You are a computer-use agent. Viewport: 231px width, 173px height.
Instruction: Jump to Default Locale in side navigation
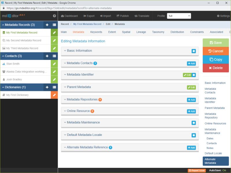[213, 153]
